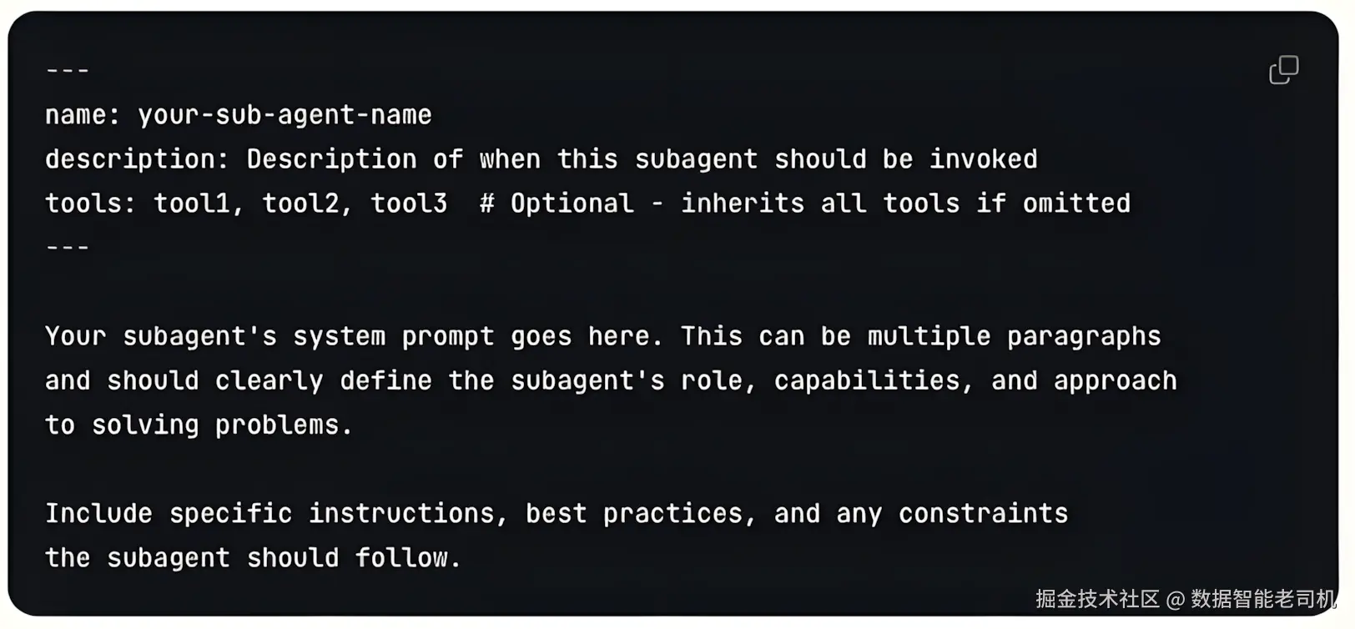Image resolution: width=1355 pixels, height=629 pixels.
Task: Click the phrase 'inherits all tools if omitted'
Action: click(x=906, y=204)
